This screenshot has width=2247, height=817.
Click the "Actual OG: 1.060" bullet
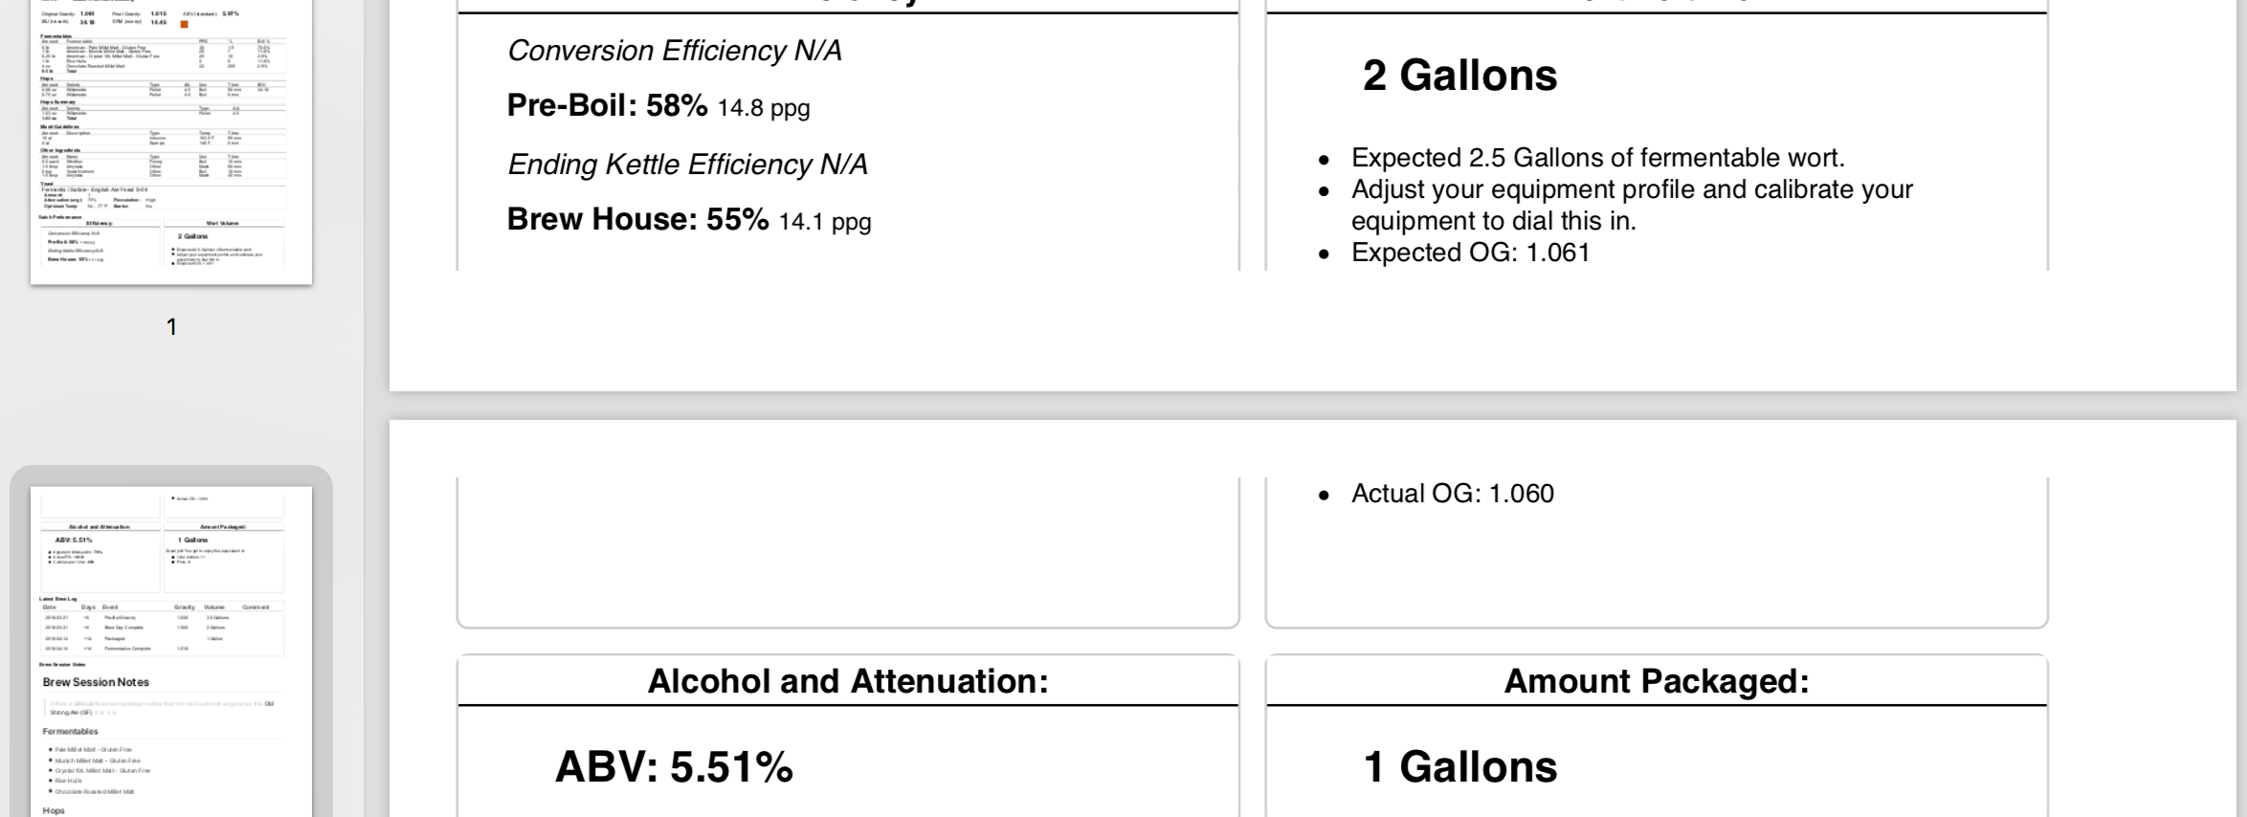(x=1452, y=494)
